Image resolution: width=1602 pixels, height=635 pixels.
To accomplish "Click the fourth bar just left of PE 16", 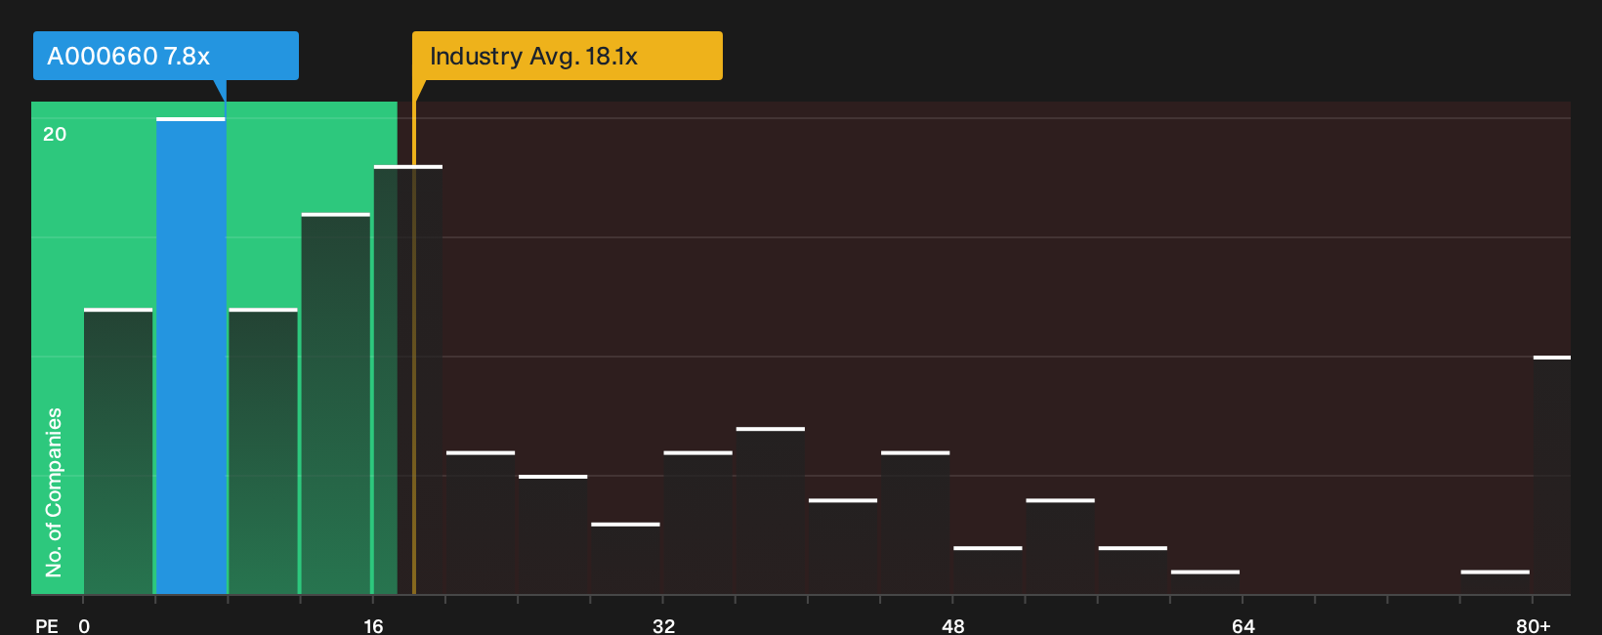I will click(x=336, y=403).
